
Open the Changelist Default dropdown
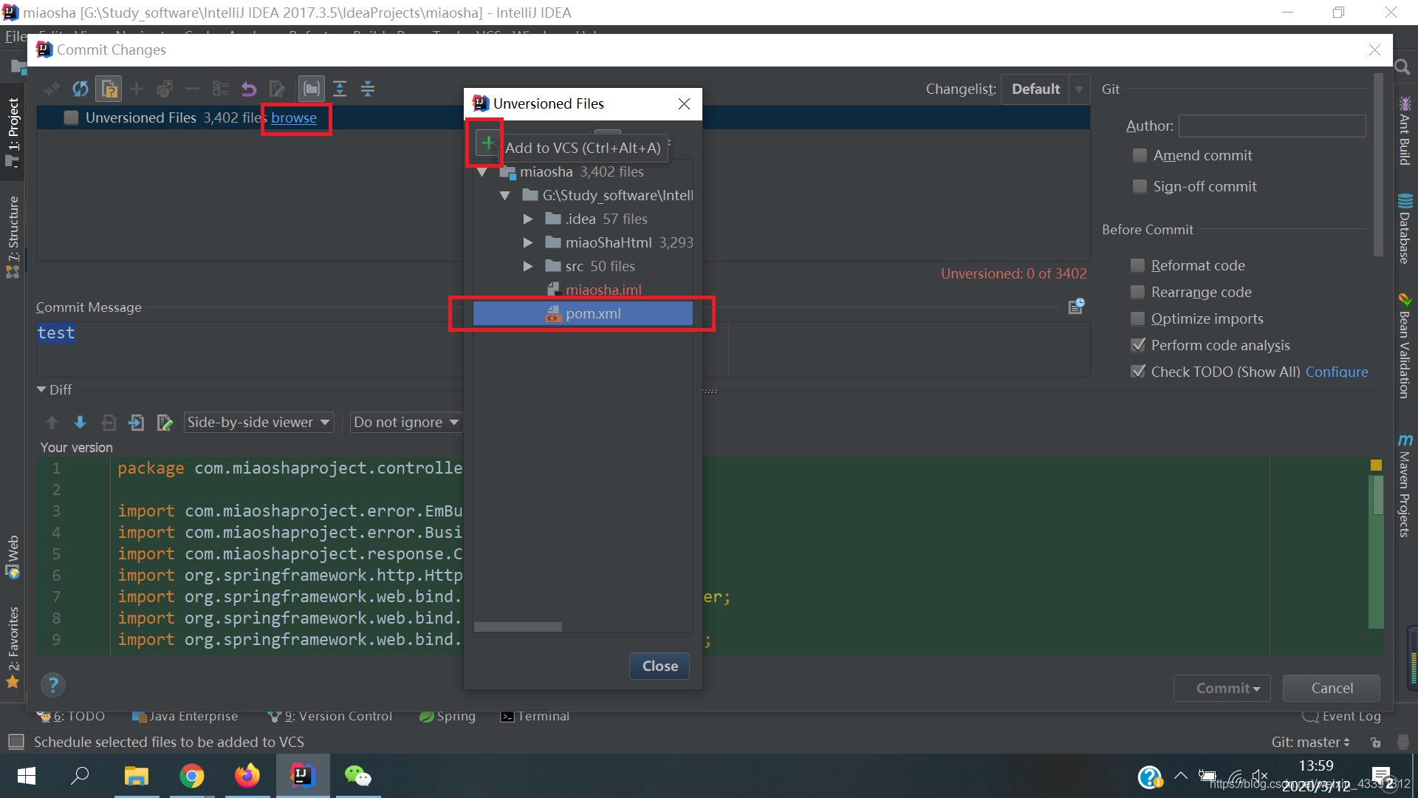tap(1045, 89)
